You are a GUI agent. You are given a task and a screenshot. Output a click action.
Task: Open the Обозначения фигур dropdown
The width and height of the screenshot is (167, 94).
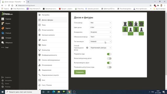pos(100,37)
